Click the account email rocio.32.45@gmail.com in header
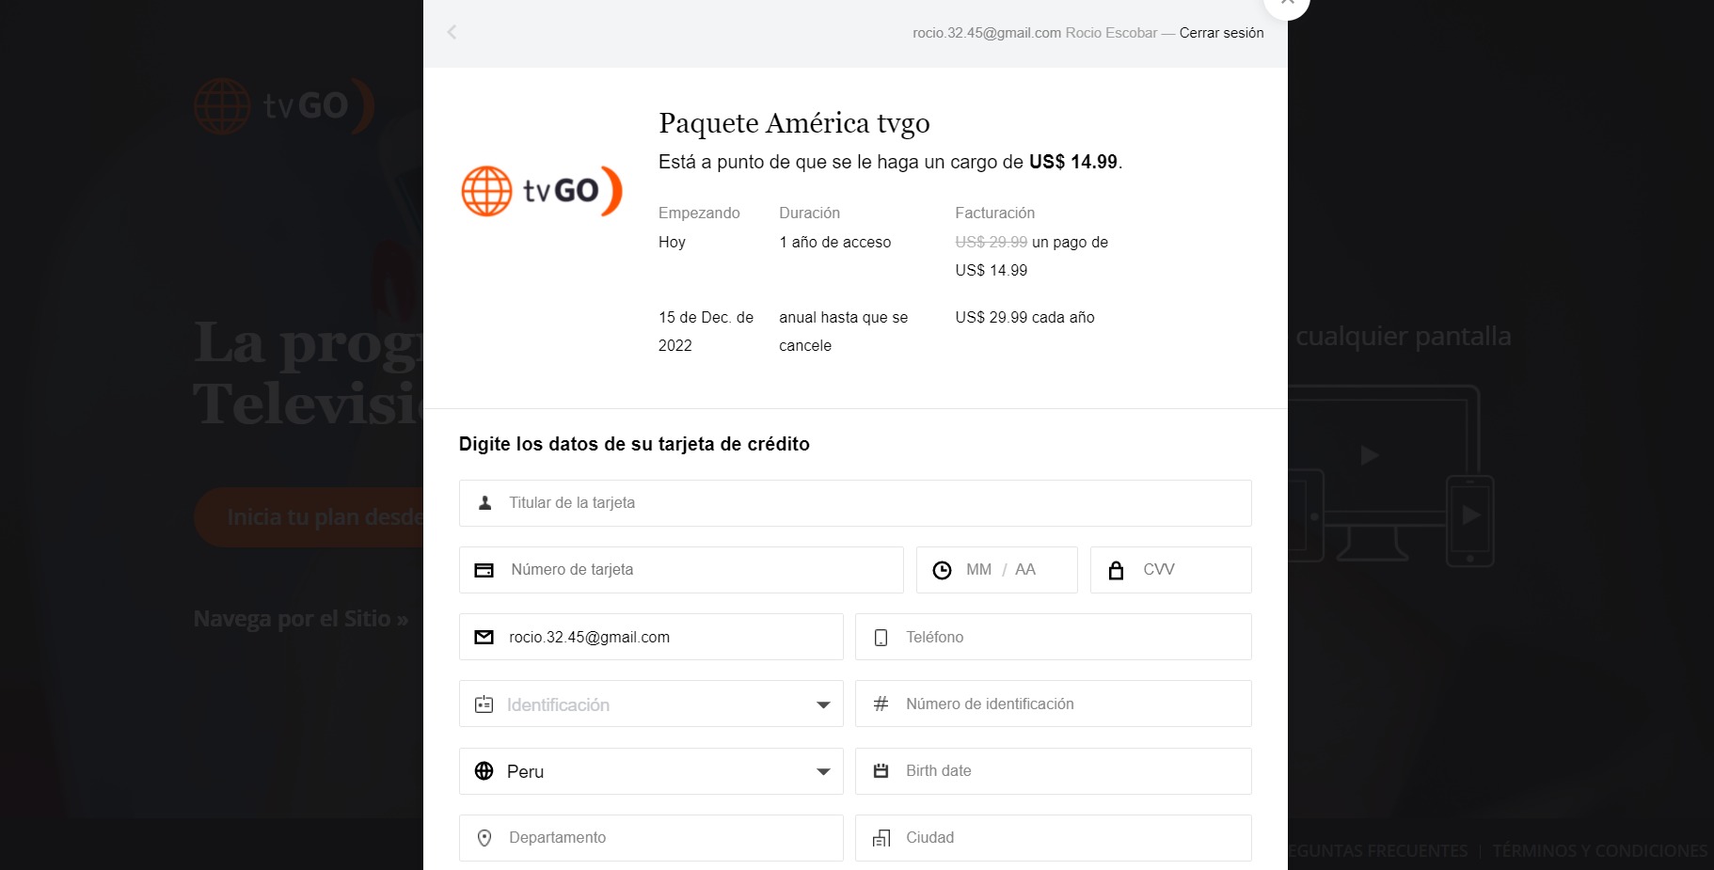 coord(987,33)
